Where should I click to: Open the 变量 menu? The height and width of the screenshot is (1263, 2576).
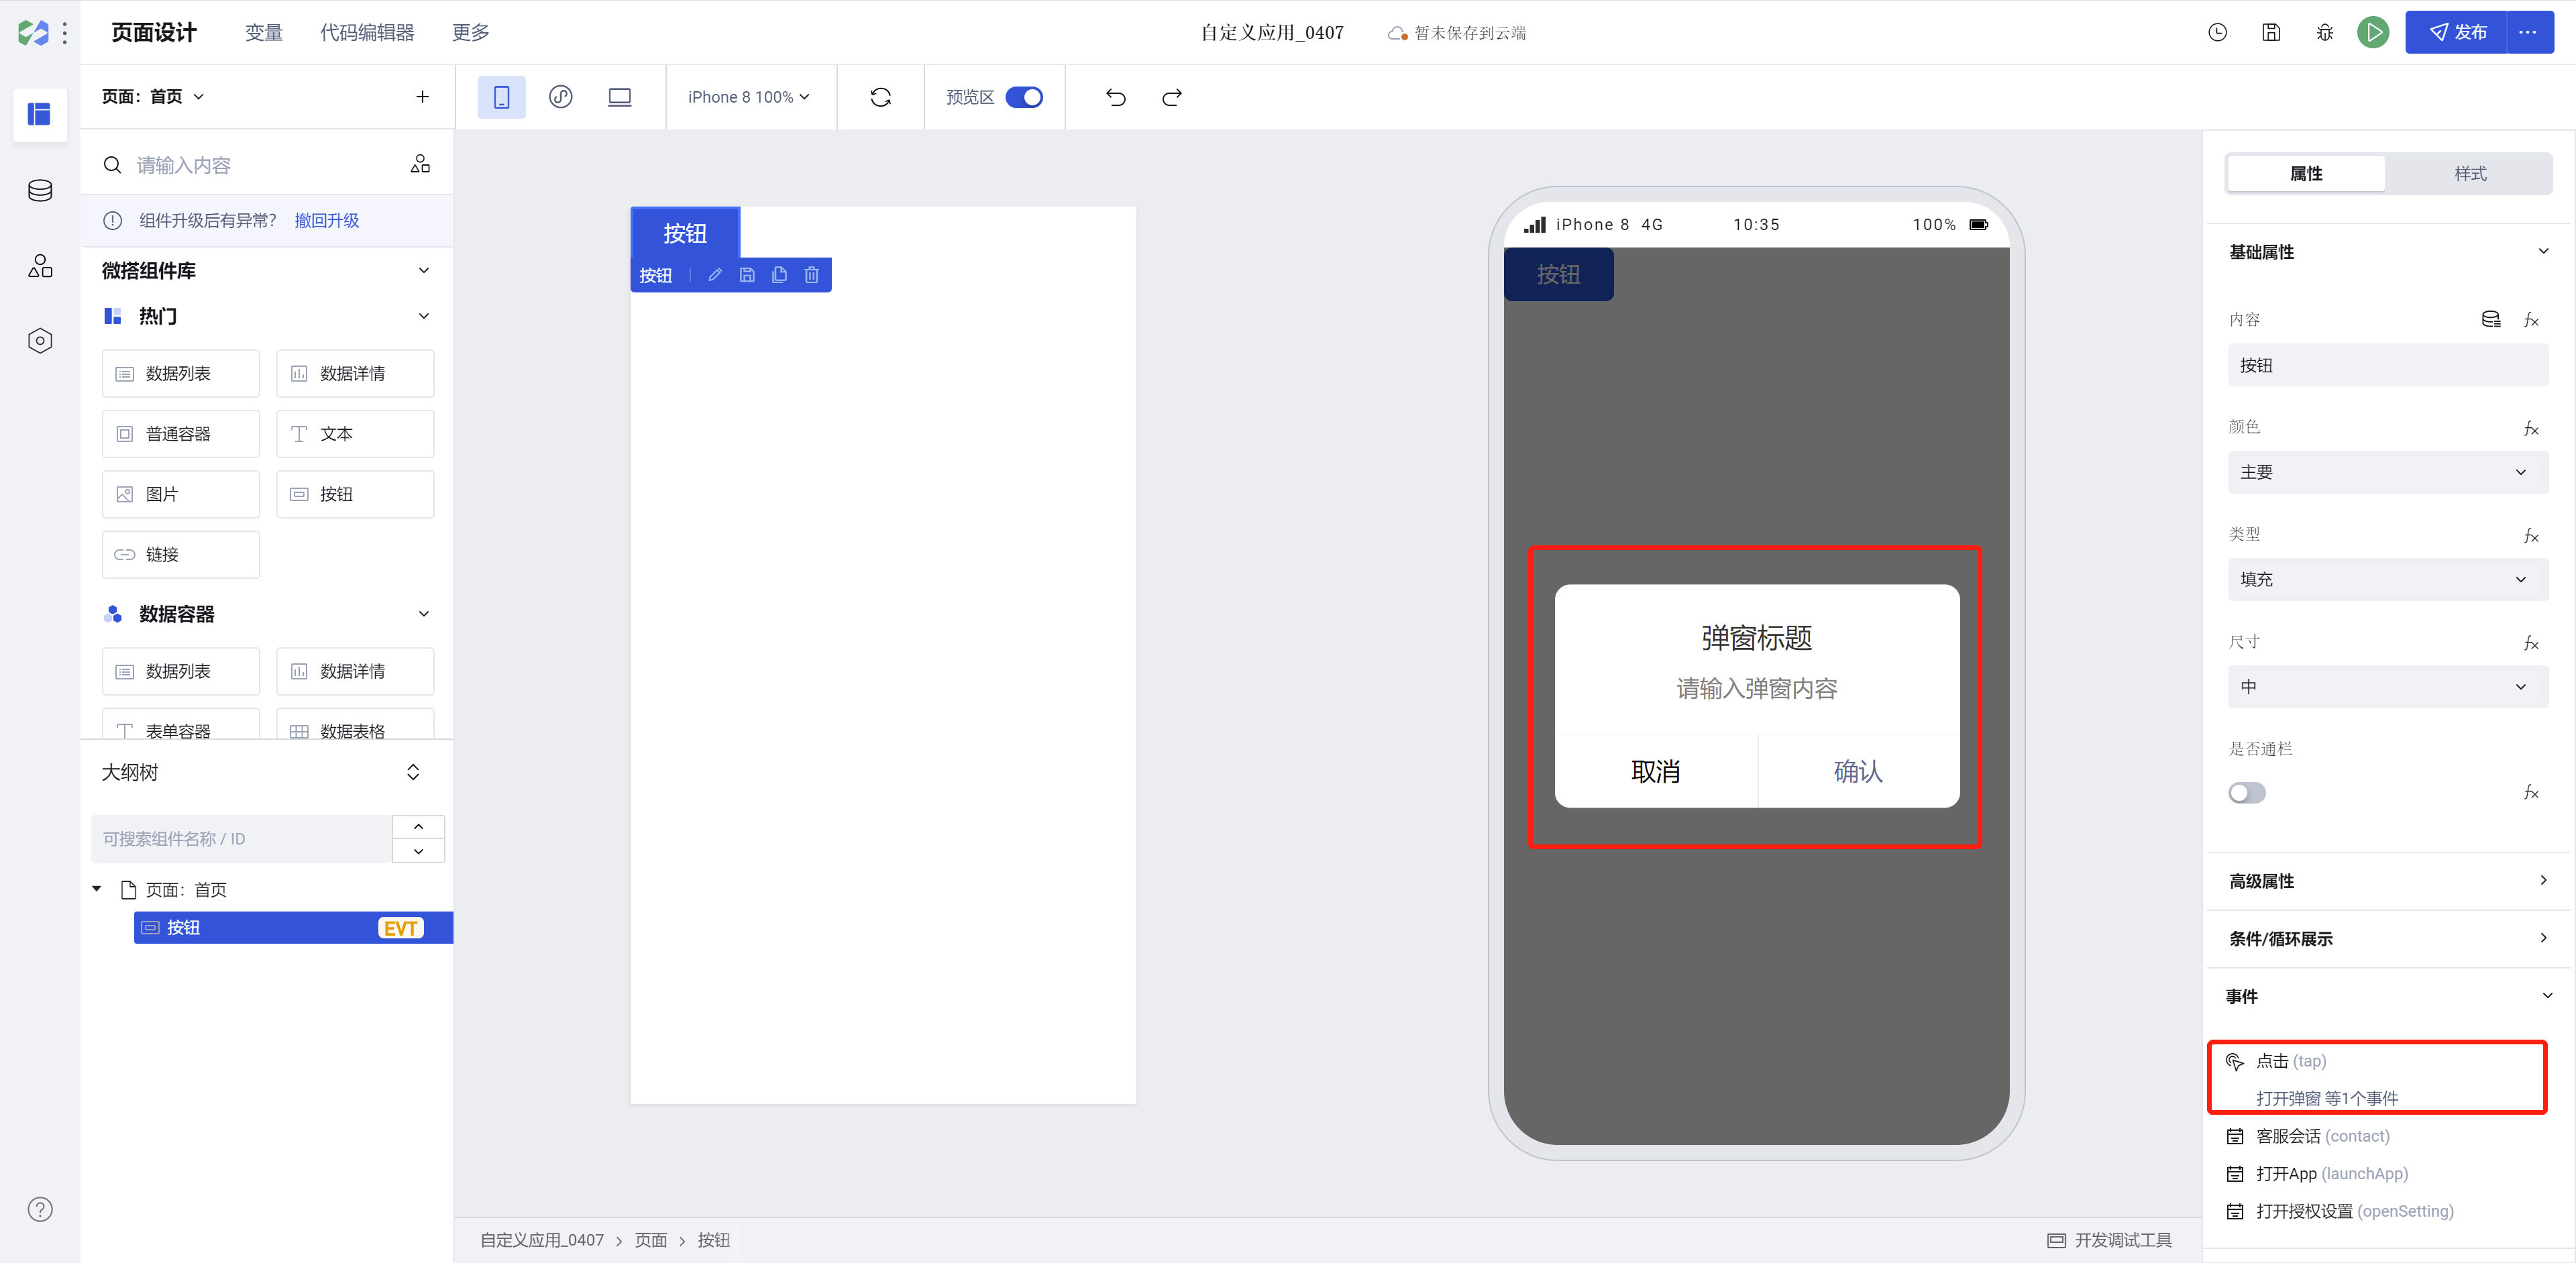pos(263,32)
